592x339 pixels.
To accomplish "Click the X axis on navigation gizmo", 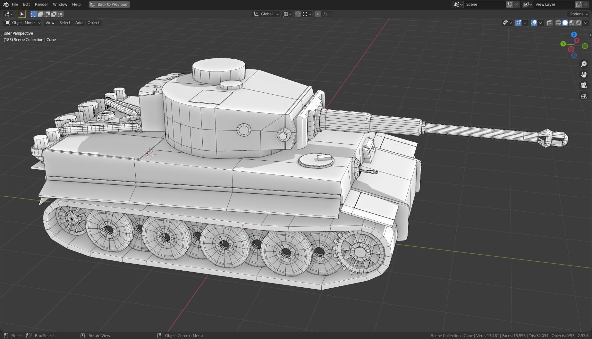I will click(x=577, y=40).
